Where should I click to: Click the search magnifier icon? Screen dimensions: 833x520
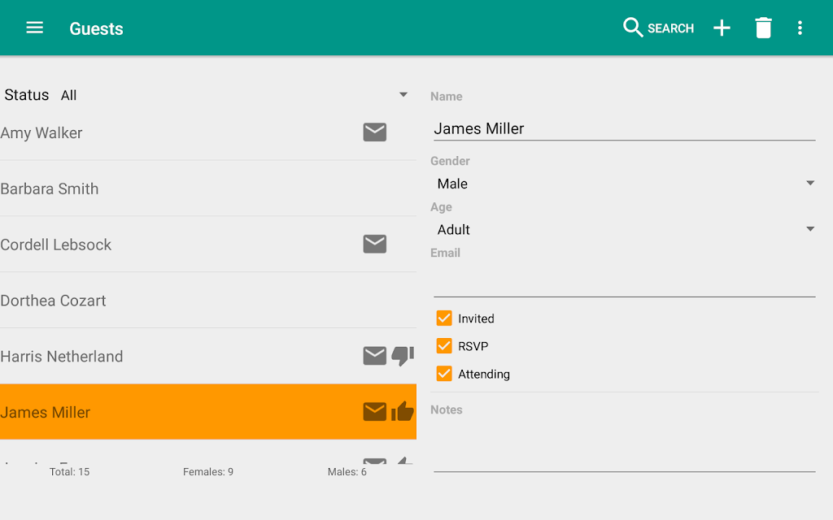pos(633,28)
